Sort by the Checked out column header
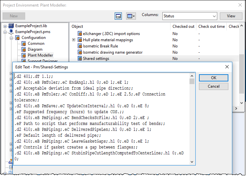The width and height of the screenshot is (246, 176). [x=183, y=26]
